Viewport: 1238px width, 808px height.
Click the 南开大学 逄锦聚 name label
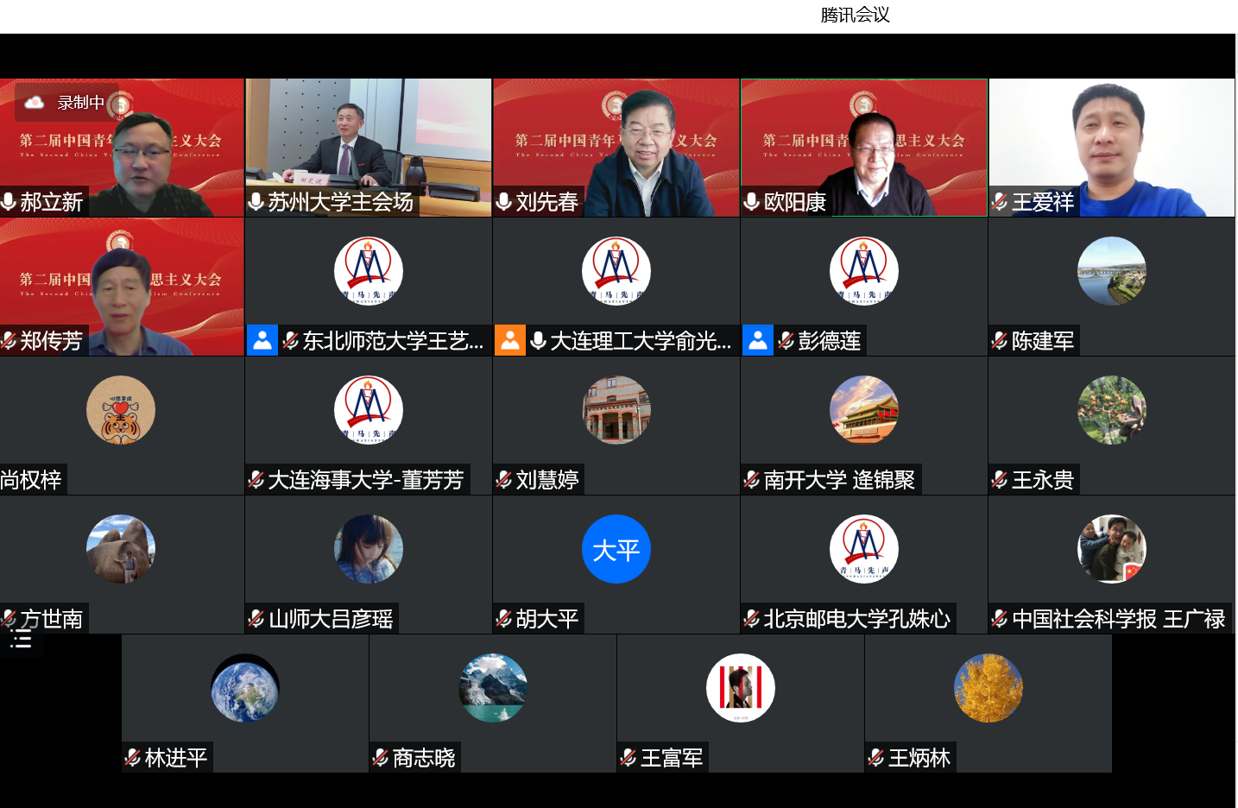tap(838, 480)
